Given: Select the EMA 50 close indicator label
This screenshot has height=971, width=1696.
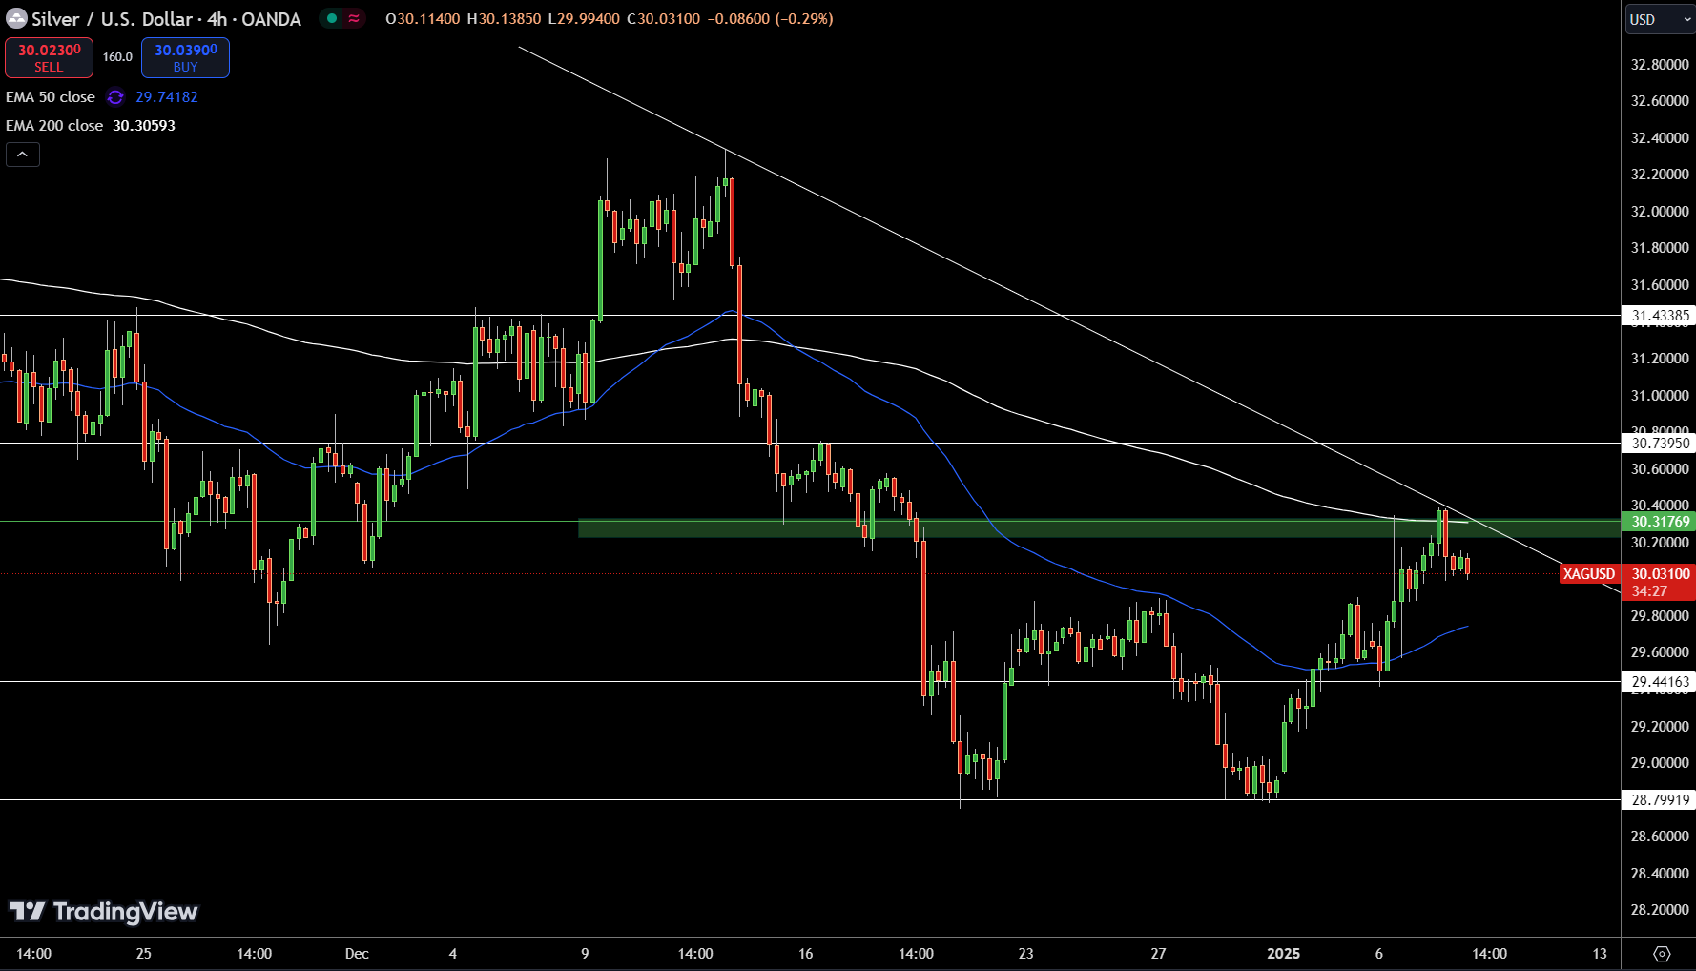Looking at the screenshot, I should click(x=51, y=97).
